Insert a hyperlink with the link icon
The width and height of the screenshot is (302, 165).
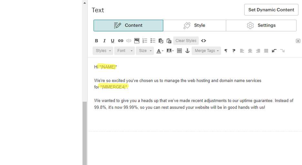[121, 41]
